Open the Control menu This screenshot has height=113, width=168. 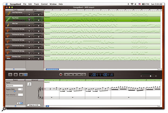pos(44,4)
